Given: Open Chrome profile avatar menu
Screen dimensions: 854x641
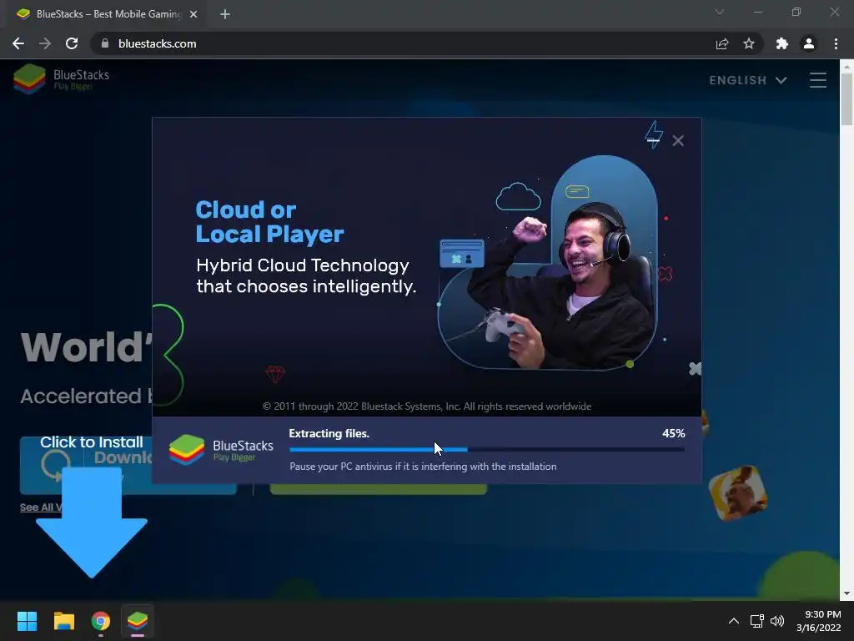Looking at the screenshot, I should pos(809,43).
